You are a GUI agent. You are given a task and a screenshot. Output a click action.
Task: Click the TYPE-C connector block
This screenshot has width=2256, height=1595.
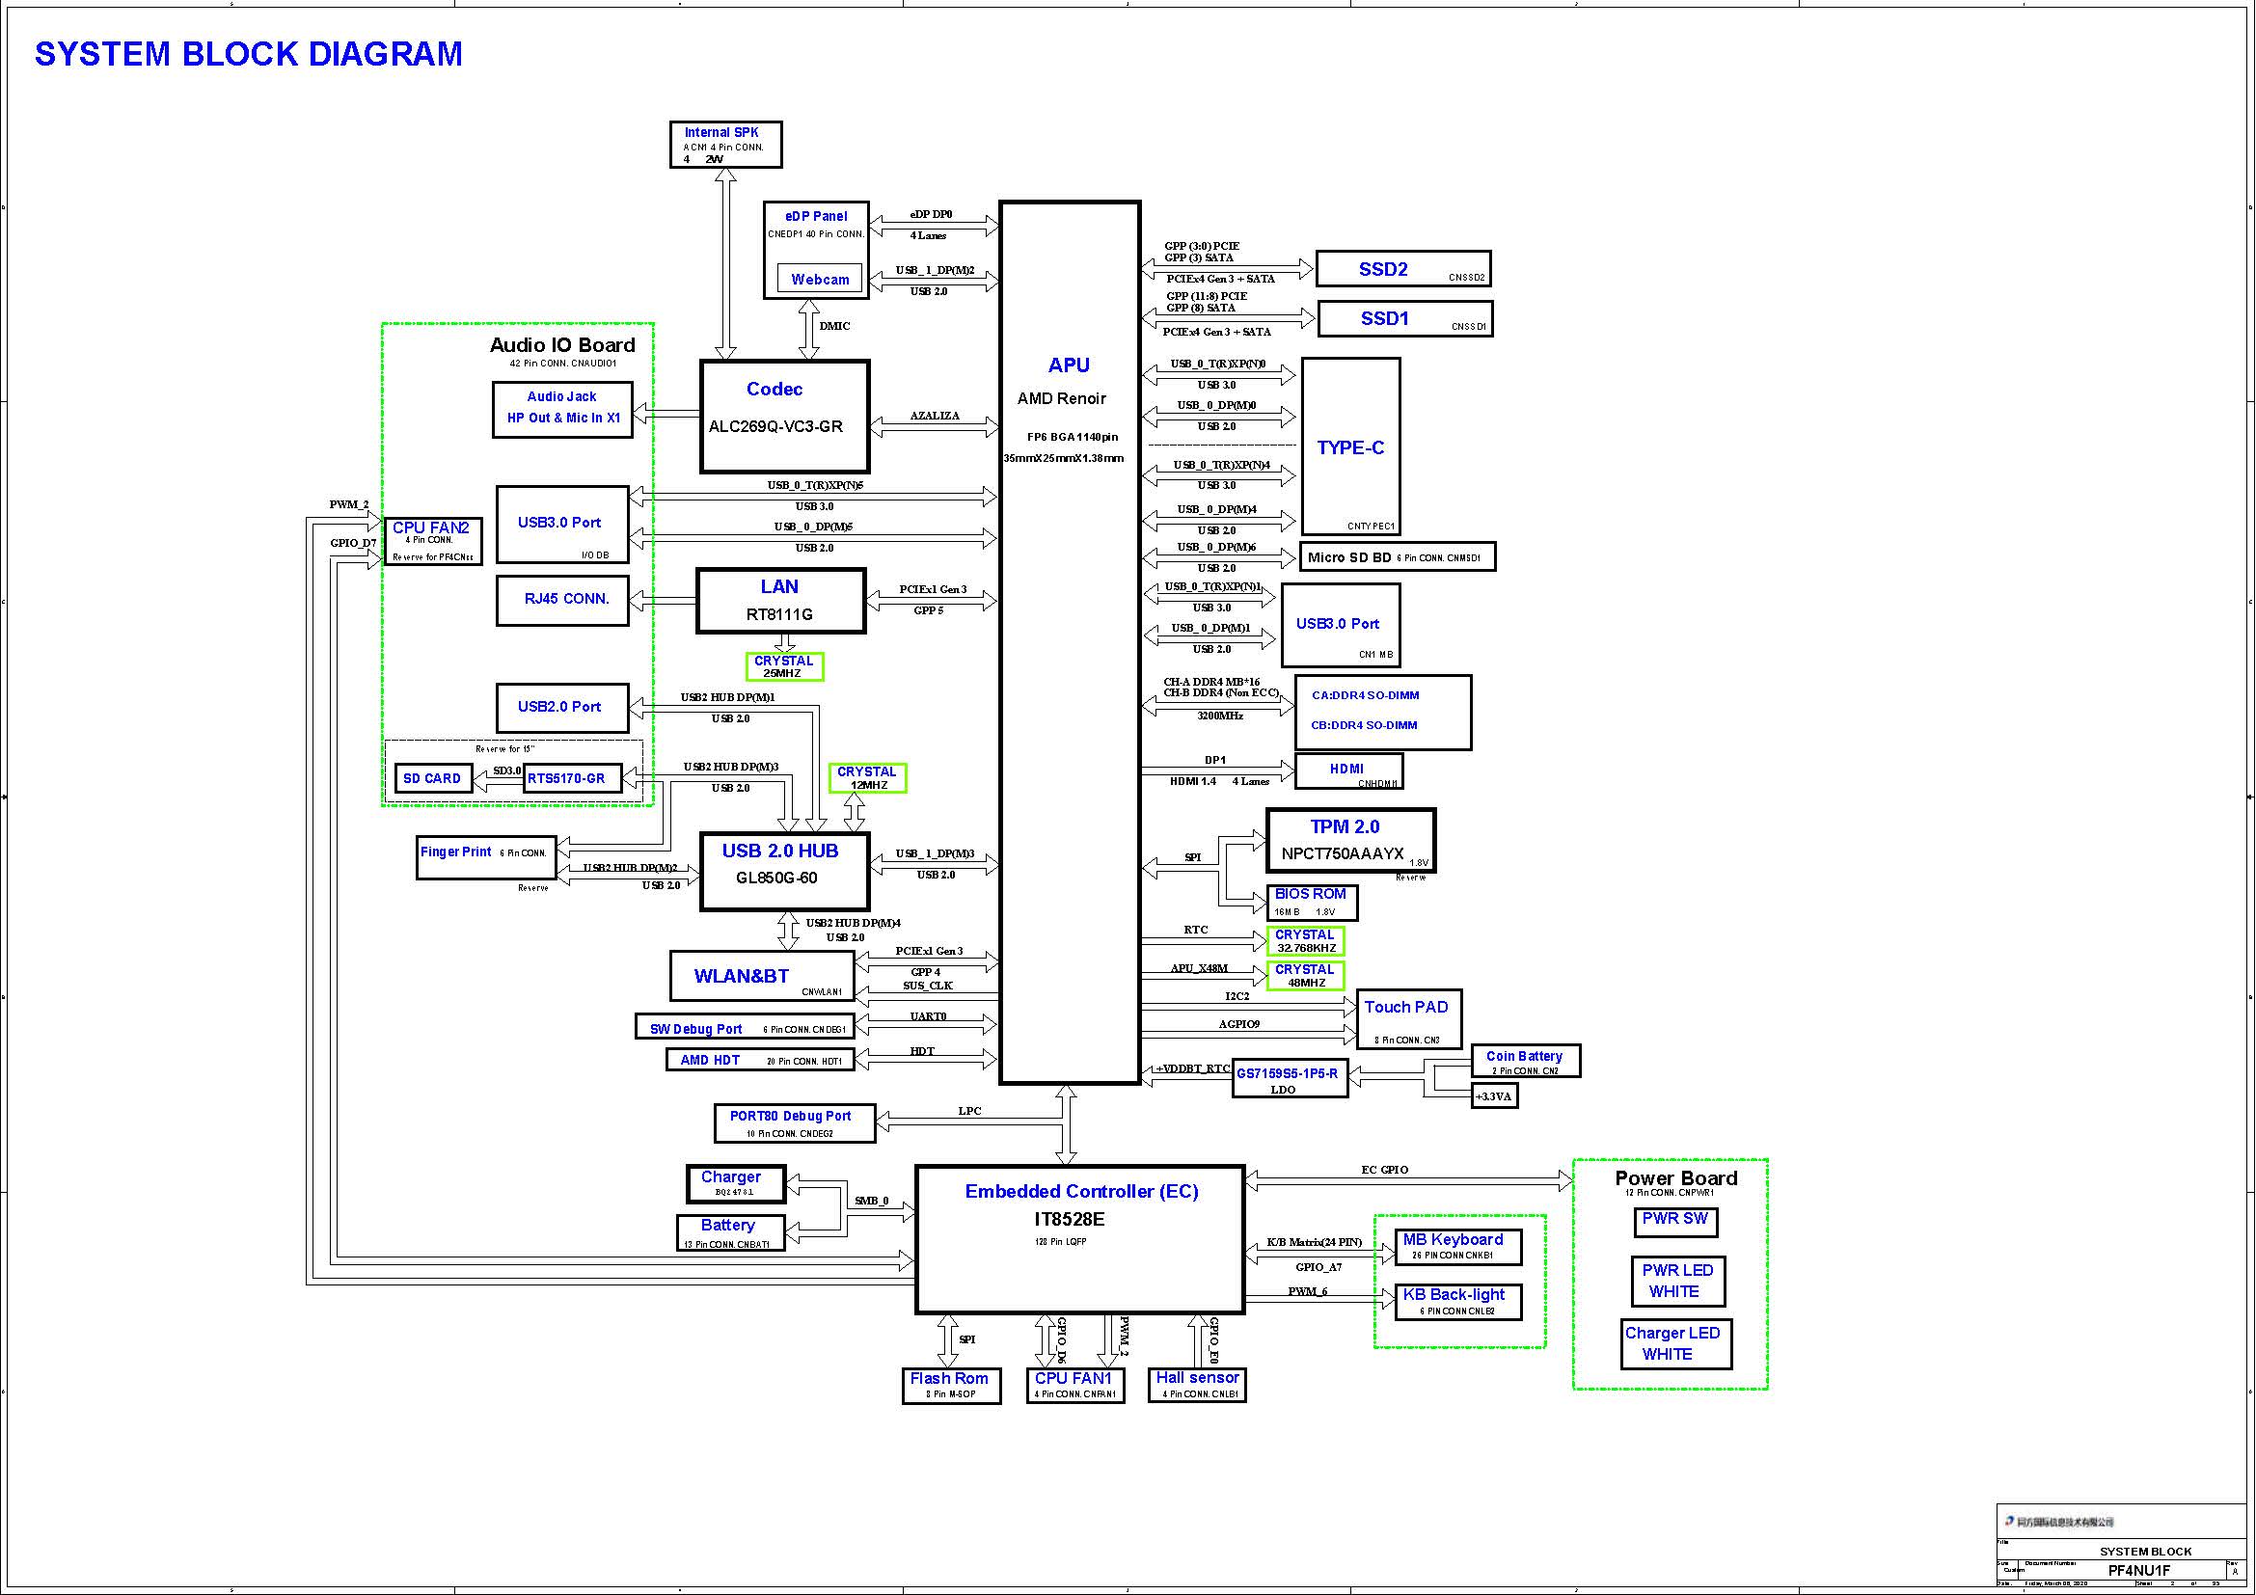pos(1350,446)
